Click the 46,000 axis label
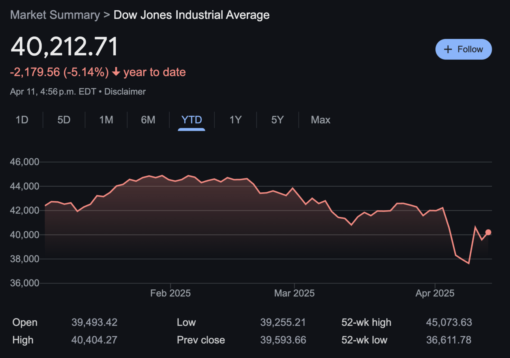 tap(25, 162)
